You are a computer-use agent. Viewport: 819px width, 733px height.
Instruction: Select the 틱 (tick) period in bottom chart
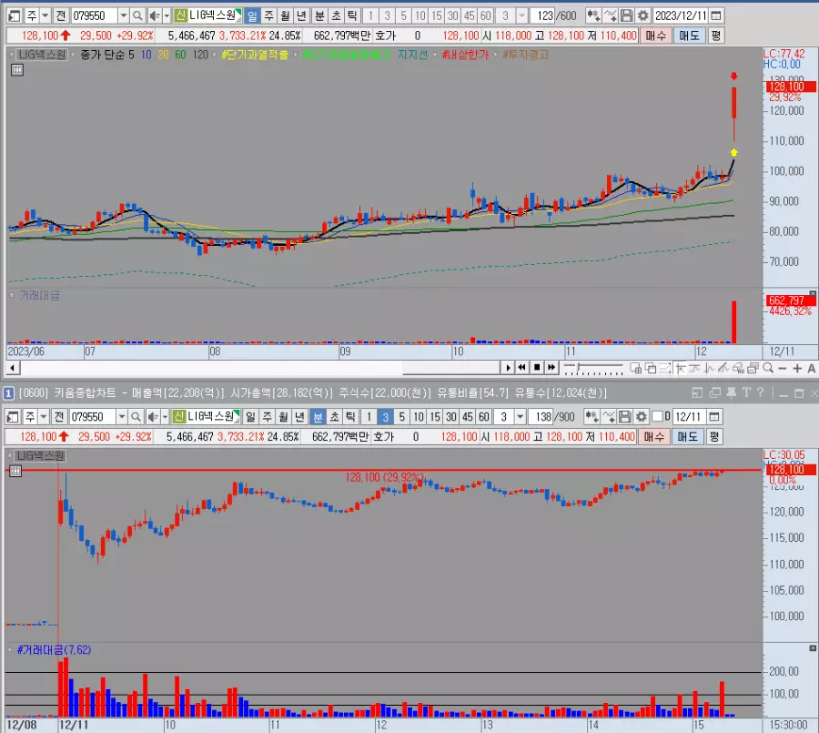pyautogui.click(x=350, y=417)
